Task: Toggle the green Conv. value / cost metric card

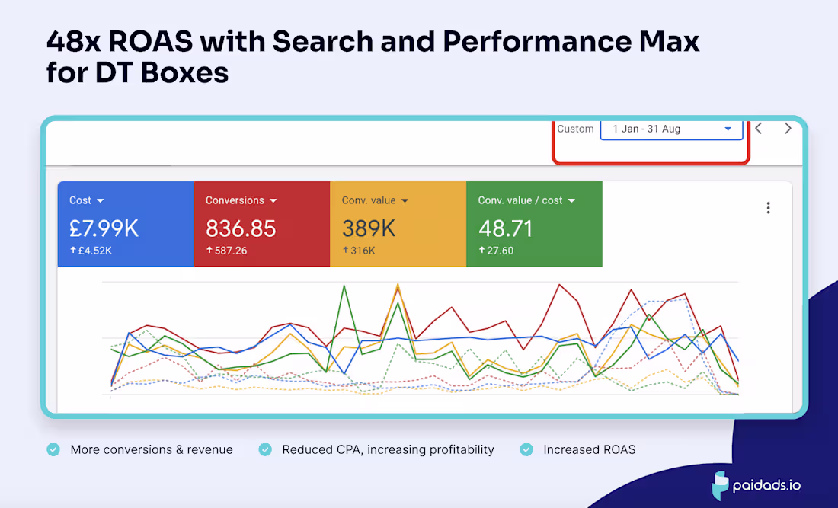Action: (533, 223)
